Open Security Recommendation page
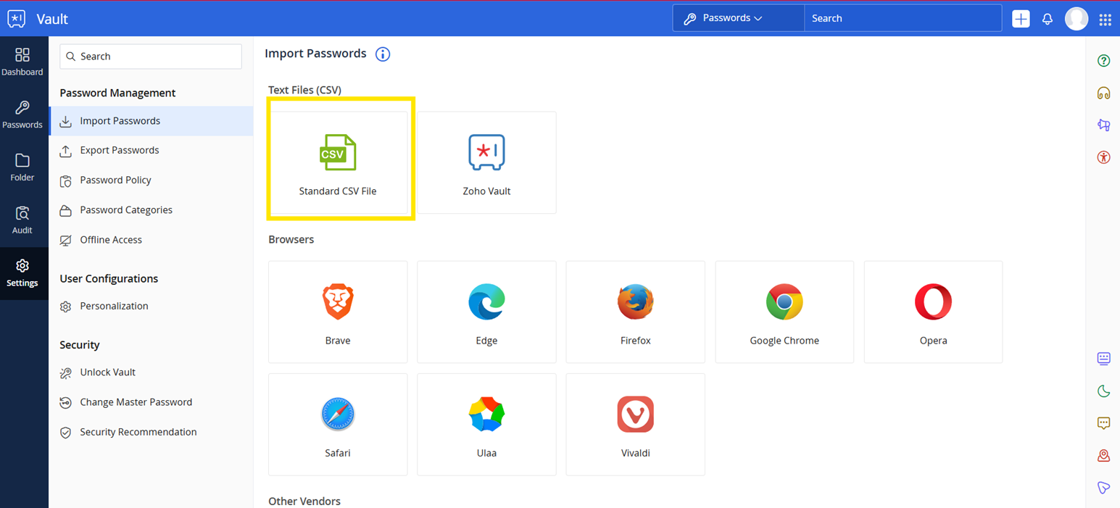Viewport: 1120px width, 508px height. 151,432
